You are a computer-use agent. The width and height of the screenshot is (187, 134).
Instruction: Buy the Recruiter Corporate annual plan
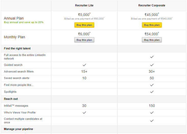point(152,25)
